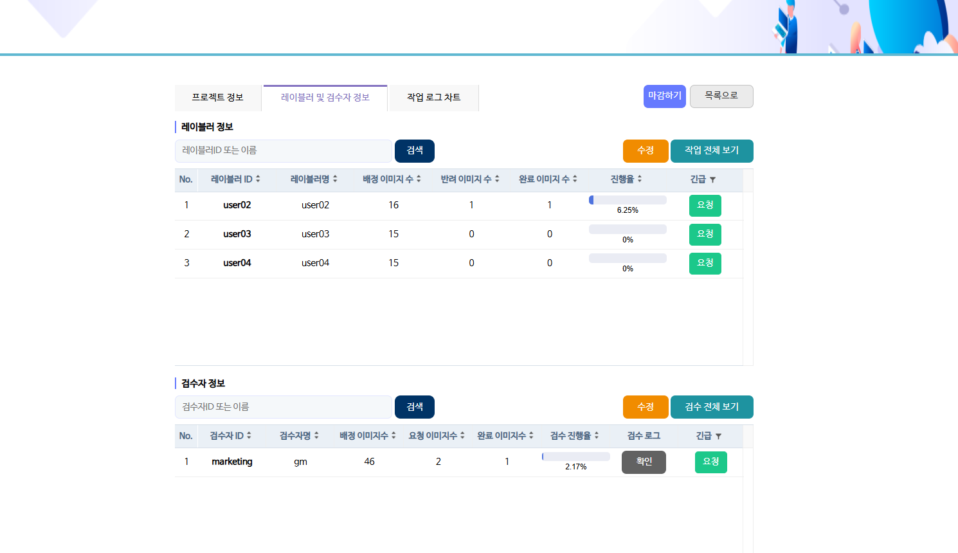Open 긴급 filter in labeler table

[x=712, y=180]
